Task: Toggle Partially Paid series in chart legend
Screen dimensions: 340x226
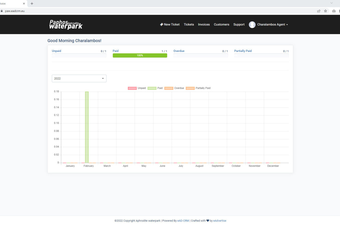Action: coord(198,88)
